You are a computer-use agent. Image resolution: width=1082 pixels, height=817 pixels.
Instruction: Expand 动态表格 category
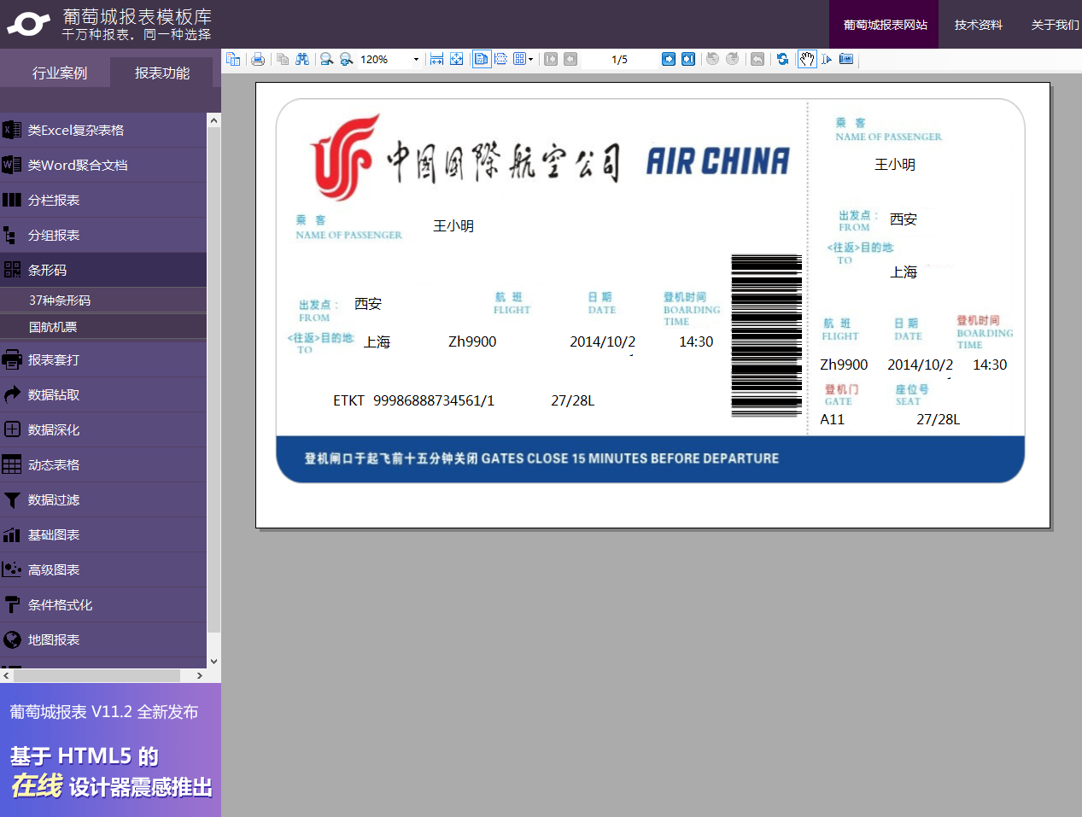pyautogui.click(x=103, y=464)
